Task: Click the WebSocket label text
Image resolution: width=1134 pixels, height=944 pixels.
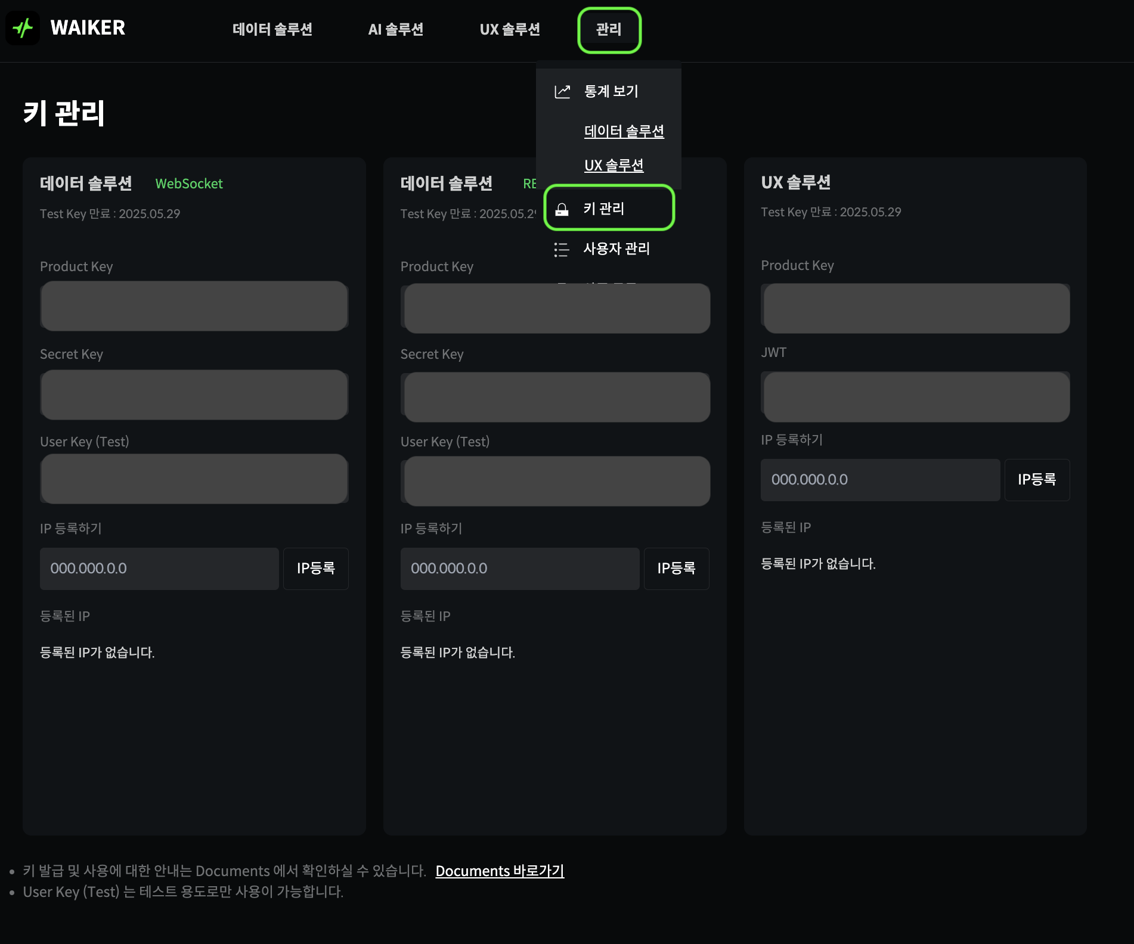Action: (189, 184)
